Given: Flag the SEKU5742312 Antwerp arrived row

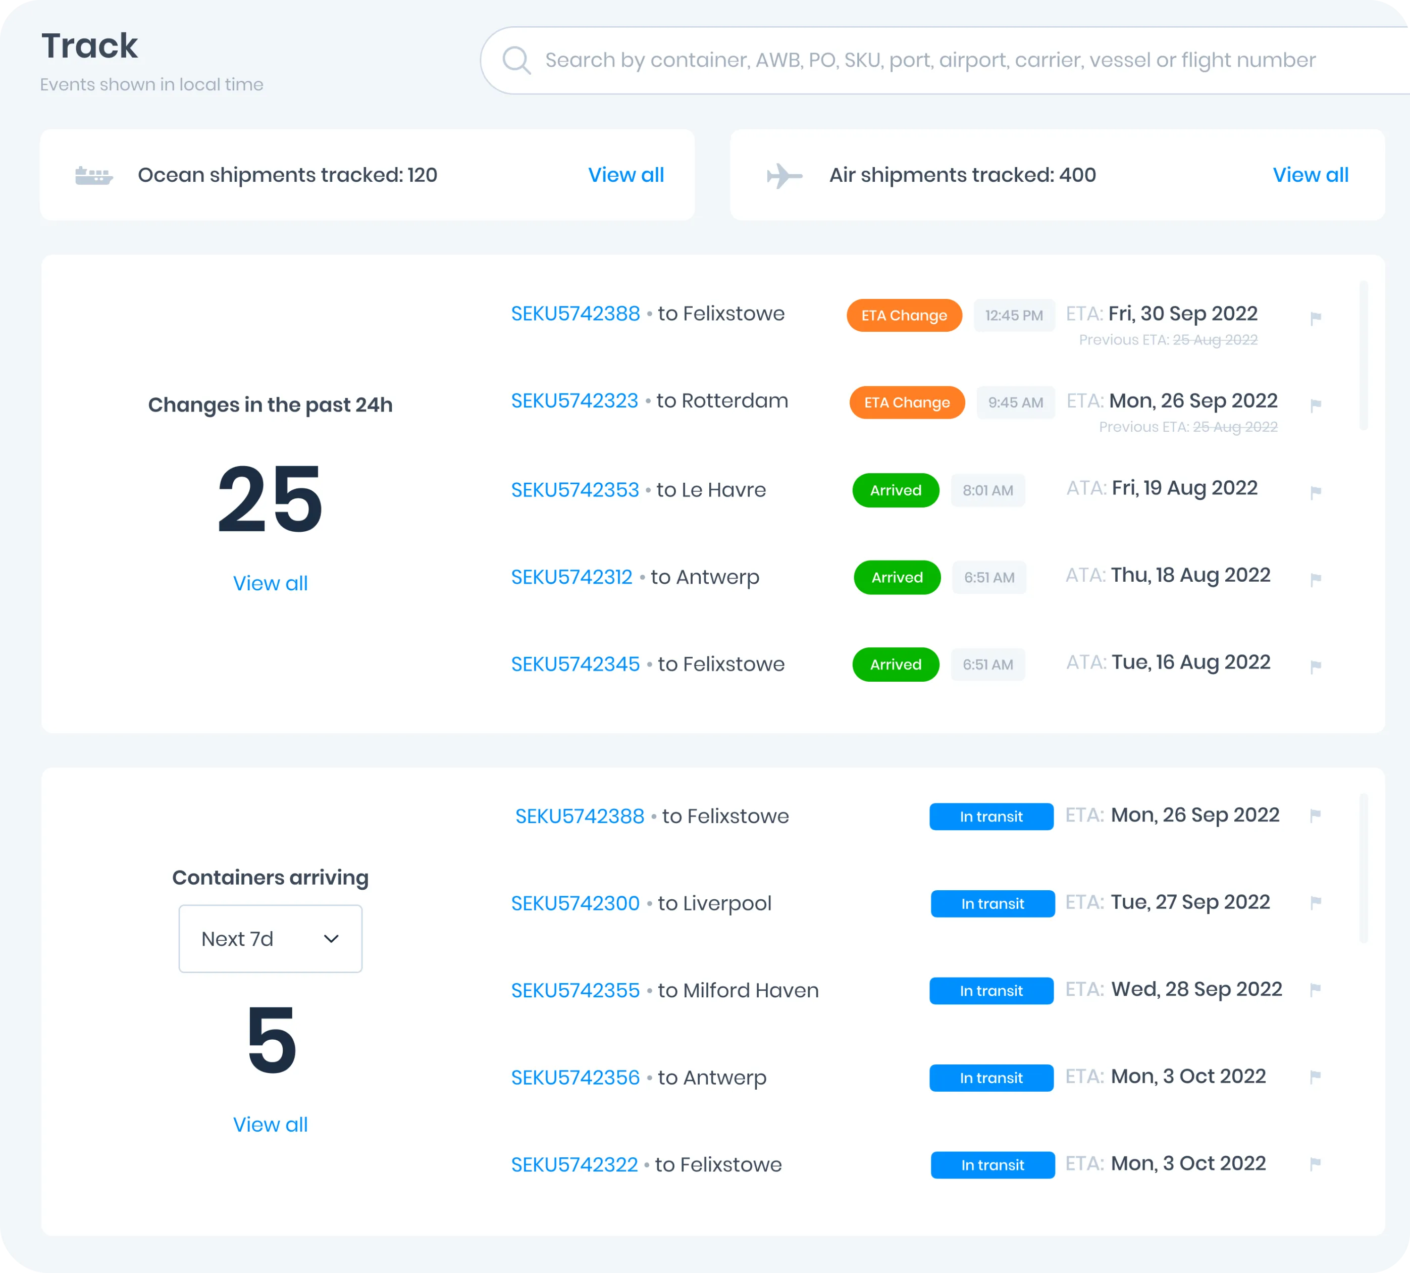Looking at the screenshot, I should (x=1315, y=579).
